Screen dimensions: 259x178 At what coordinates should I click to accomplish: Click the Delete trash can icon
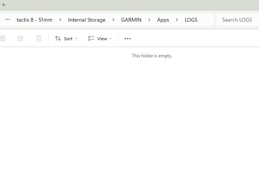(x=39, y=38)
